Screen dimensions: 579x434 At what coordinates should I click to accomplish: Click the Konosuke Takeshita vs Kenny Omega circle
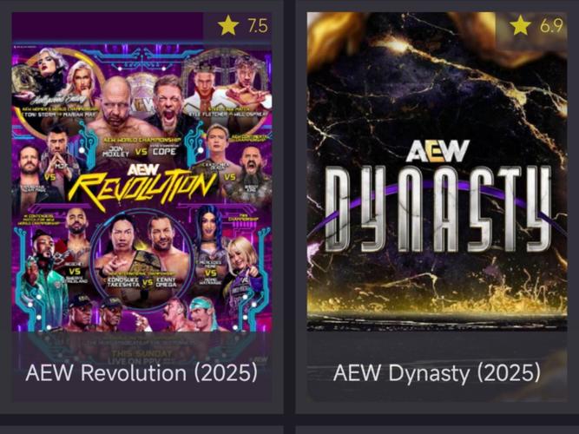click(x=141, y=259)
